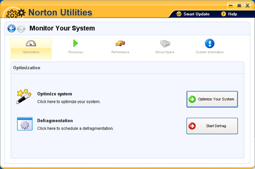Maximize the Norton Utilities window
The image size is (255, 169).
tap(239, 6)
